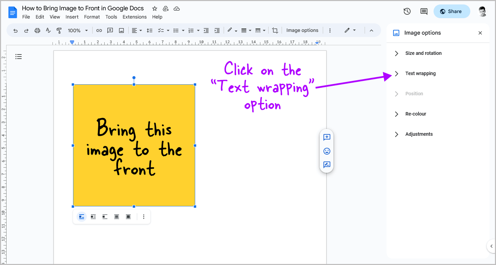496x265 pixels.
Task: Show side panel with collapse arrow
Action: pyautogui.click(x=491, y=246)
